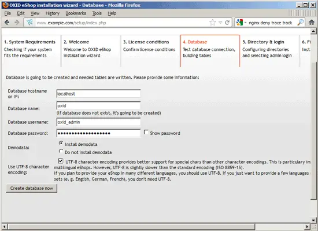Click the Forward navigation arrow
Image resolution: width=318 pixels, height=231 pixels.
(x=17, y=23)
